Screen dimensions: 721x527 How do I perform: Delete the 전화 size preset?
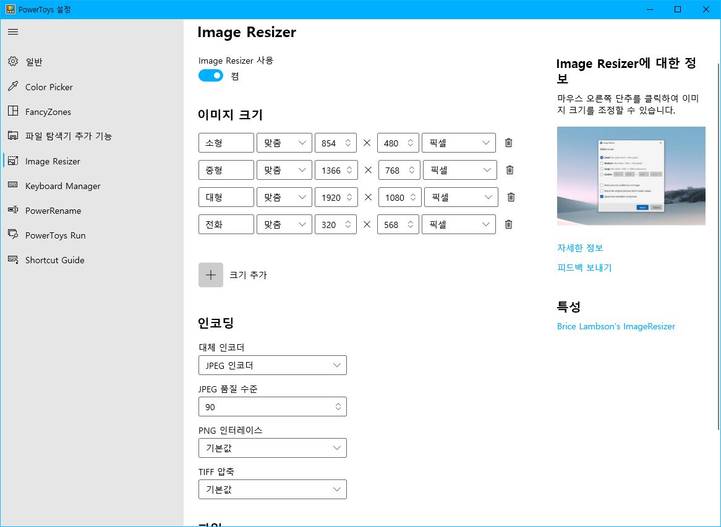[x=508, y=224]
